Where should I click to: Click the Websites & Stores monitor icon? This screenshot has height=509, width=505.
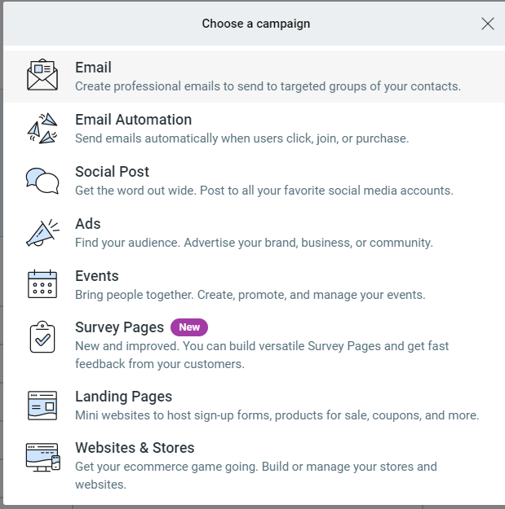[43, 457]
